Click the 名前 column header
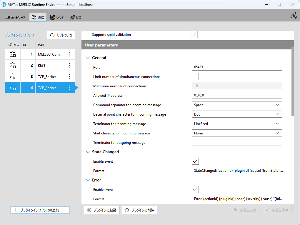 click(41, 45)
